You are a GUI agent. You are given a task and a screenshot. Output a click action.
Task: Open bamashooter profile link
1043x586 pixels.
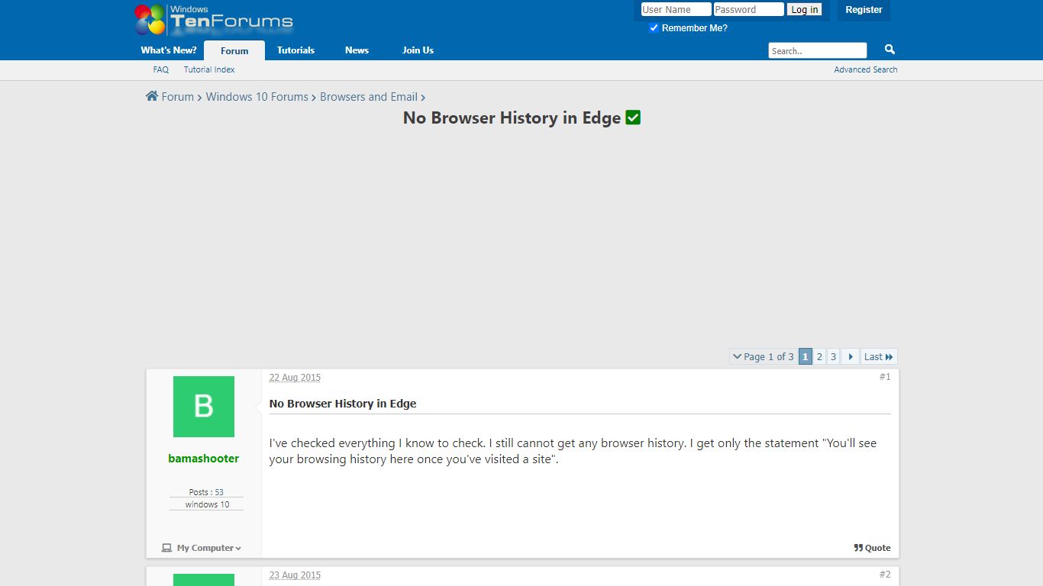[204, 459]
